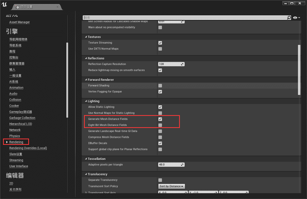Image resolution: width=307 pixels, height=199 pixels.
Task: Enable Eight Bit Mesh Distance Fields
Action: tap(160, 125)
